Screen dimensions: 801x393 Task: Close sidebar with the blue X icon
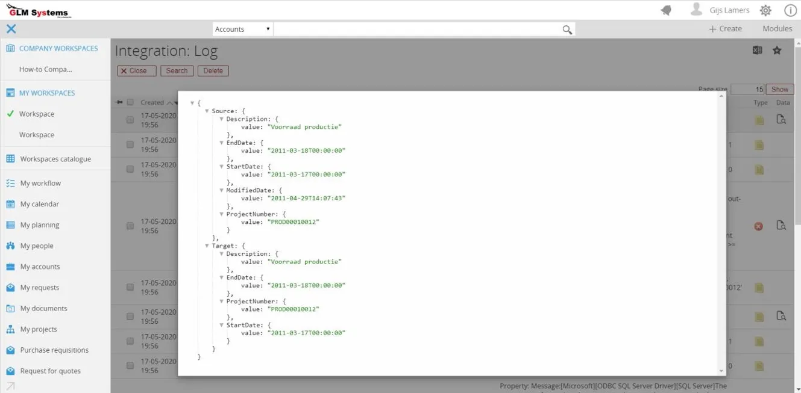(x=11, y=29)
